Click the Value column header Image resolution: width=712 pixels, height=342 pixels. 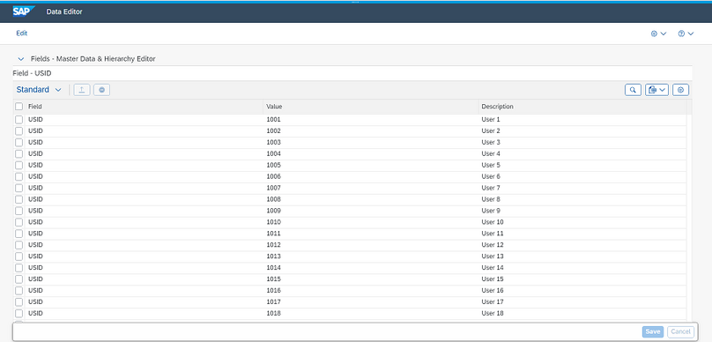click(x=275, y=107)
